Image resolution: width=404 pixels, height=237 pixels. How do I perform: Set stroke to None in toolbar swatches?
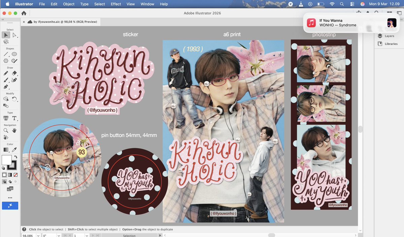click(15, 175)
